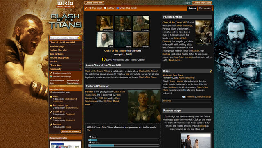This screenshot has height=148, width=262.
Task: Open the Leonidas character thumbnail
Action: click(141, 23)
